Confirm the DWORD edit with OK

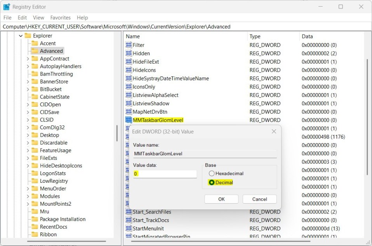[x=221, y=199]
